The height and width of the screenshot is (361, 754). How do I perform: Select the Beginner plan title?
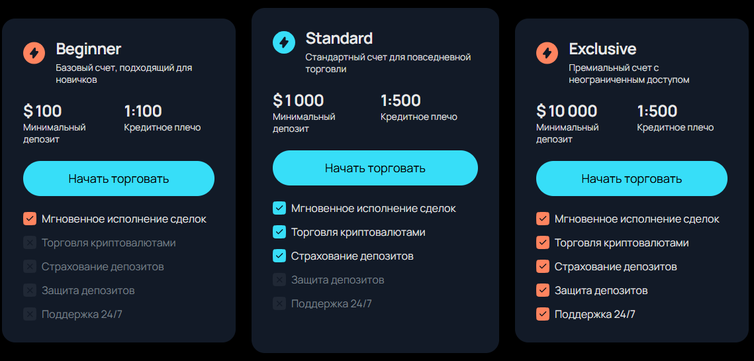[88, 49]
